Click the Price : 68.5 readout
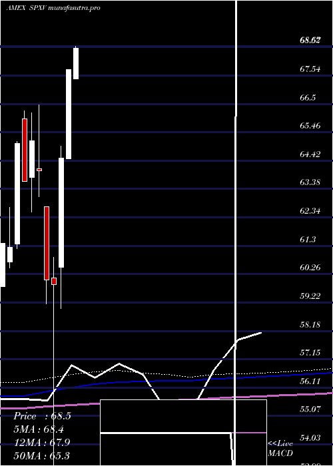 42,416
